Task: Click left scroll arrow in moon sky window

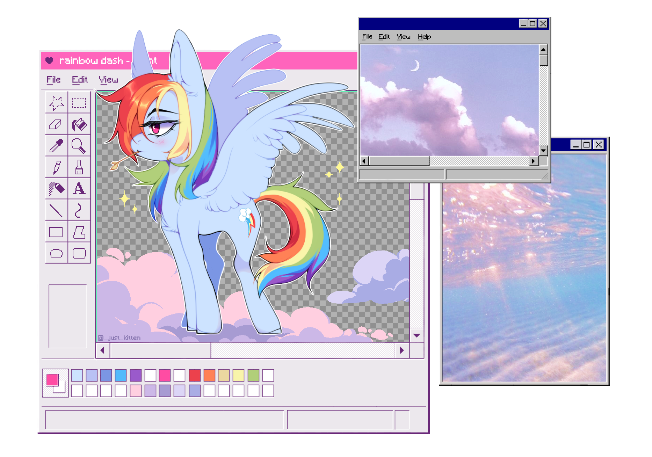Action: click(x=364, y=161)
